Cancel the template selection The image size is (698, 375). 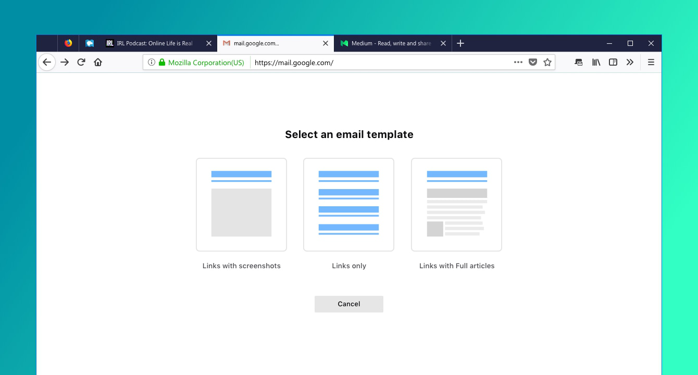coord(348,304)
